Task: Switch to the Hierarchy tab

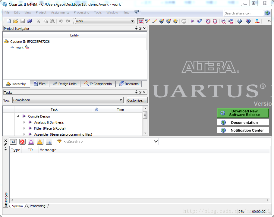Action: click(16, 84)
